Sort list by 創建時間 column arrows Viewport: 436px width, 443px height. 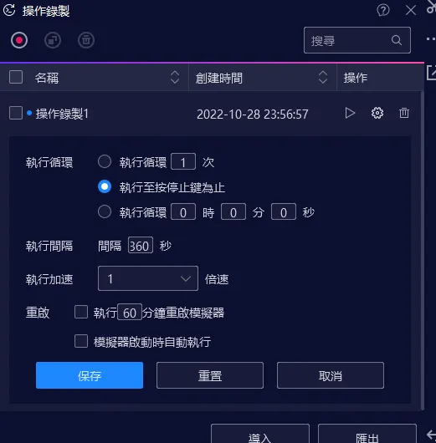coord(323,77)
